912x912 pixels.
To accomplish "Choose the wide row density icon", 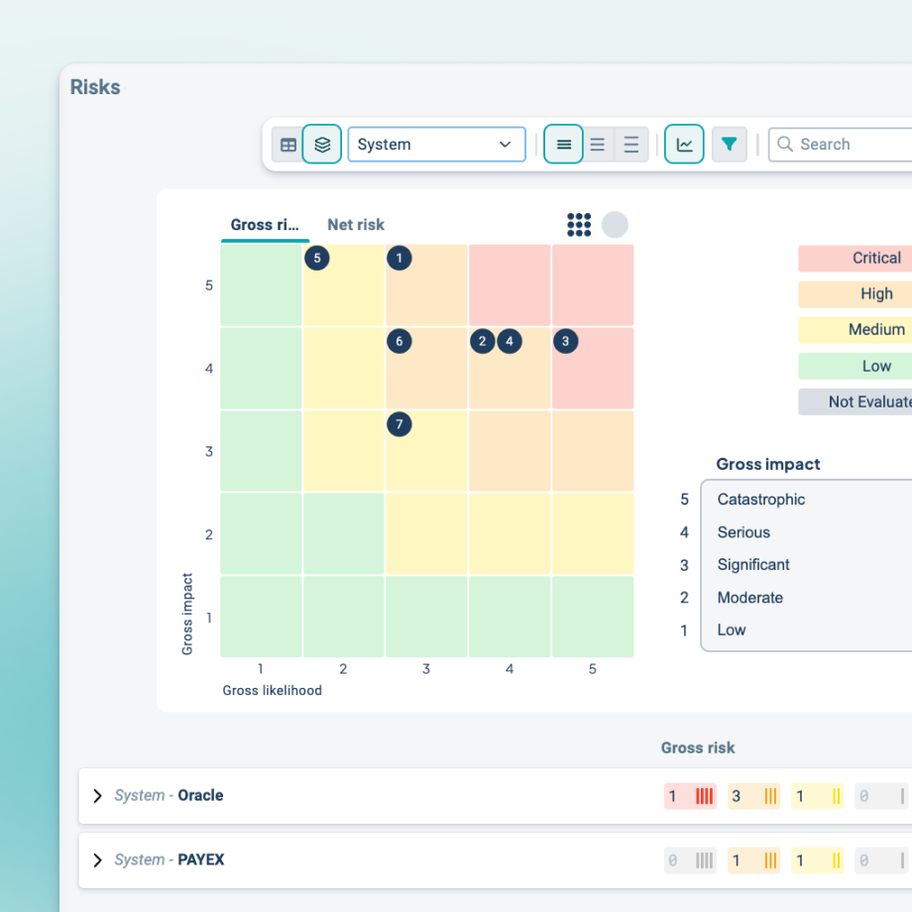I will 631,145.
